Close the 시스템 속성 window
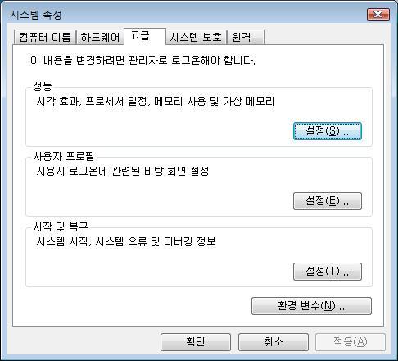398x361 pixels. 378,14
